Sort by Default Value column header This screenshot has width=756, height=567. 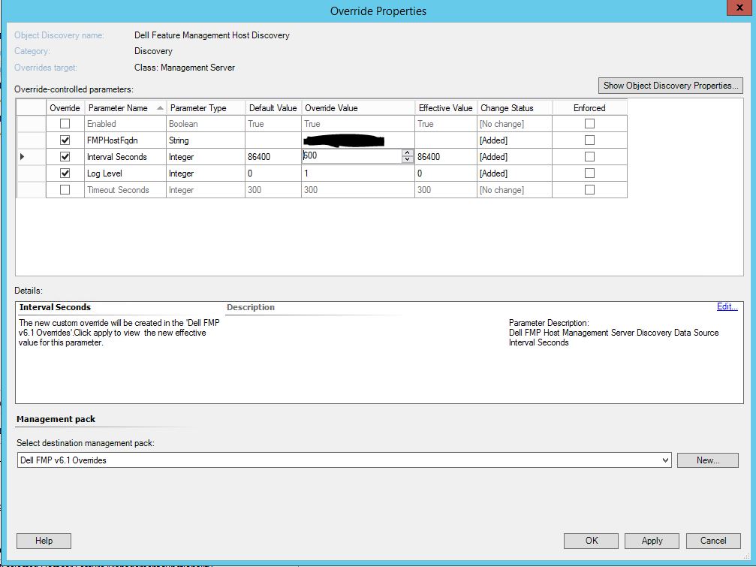[273, 108]
